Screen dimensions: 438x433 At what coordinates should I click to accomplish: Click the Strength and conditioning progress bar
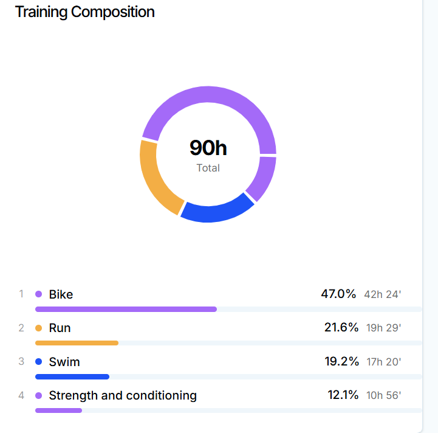point(58,410)
